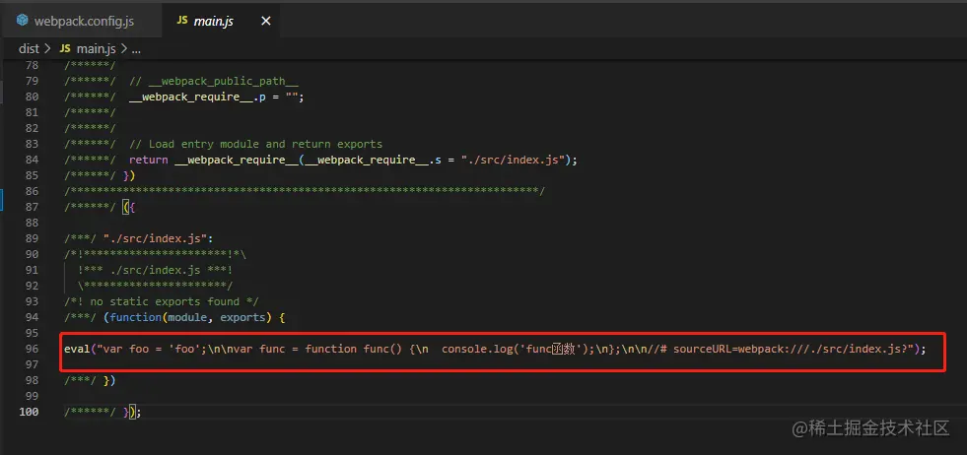967x455 pixels.
Task: Click line number 78
Action: 33,65
